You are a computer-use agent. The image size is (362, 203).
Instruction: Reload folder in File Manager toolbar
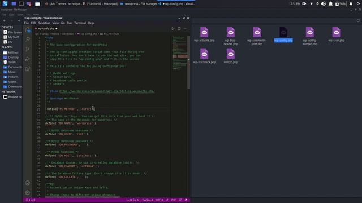coord(358,21)
